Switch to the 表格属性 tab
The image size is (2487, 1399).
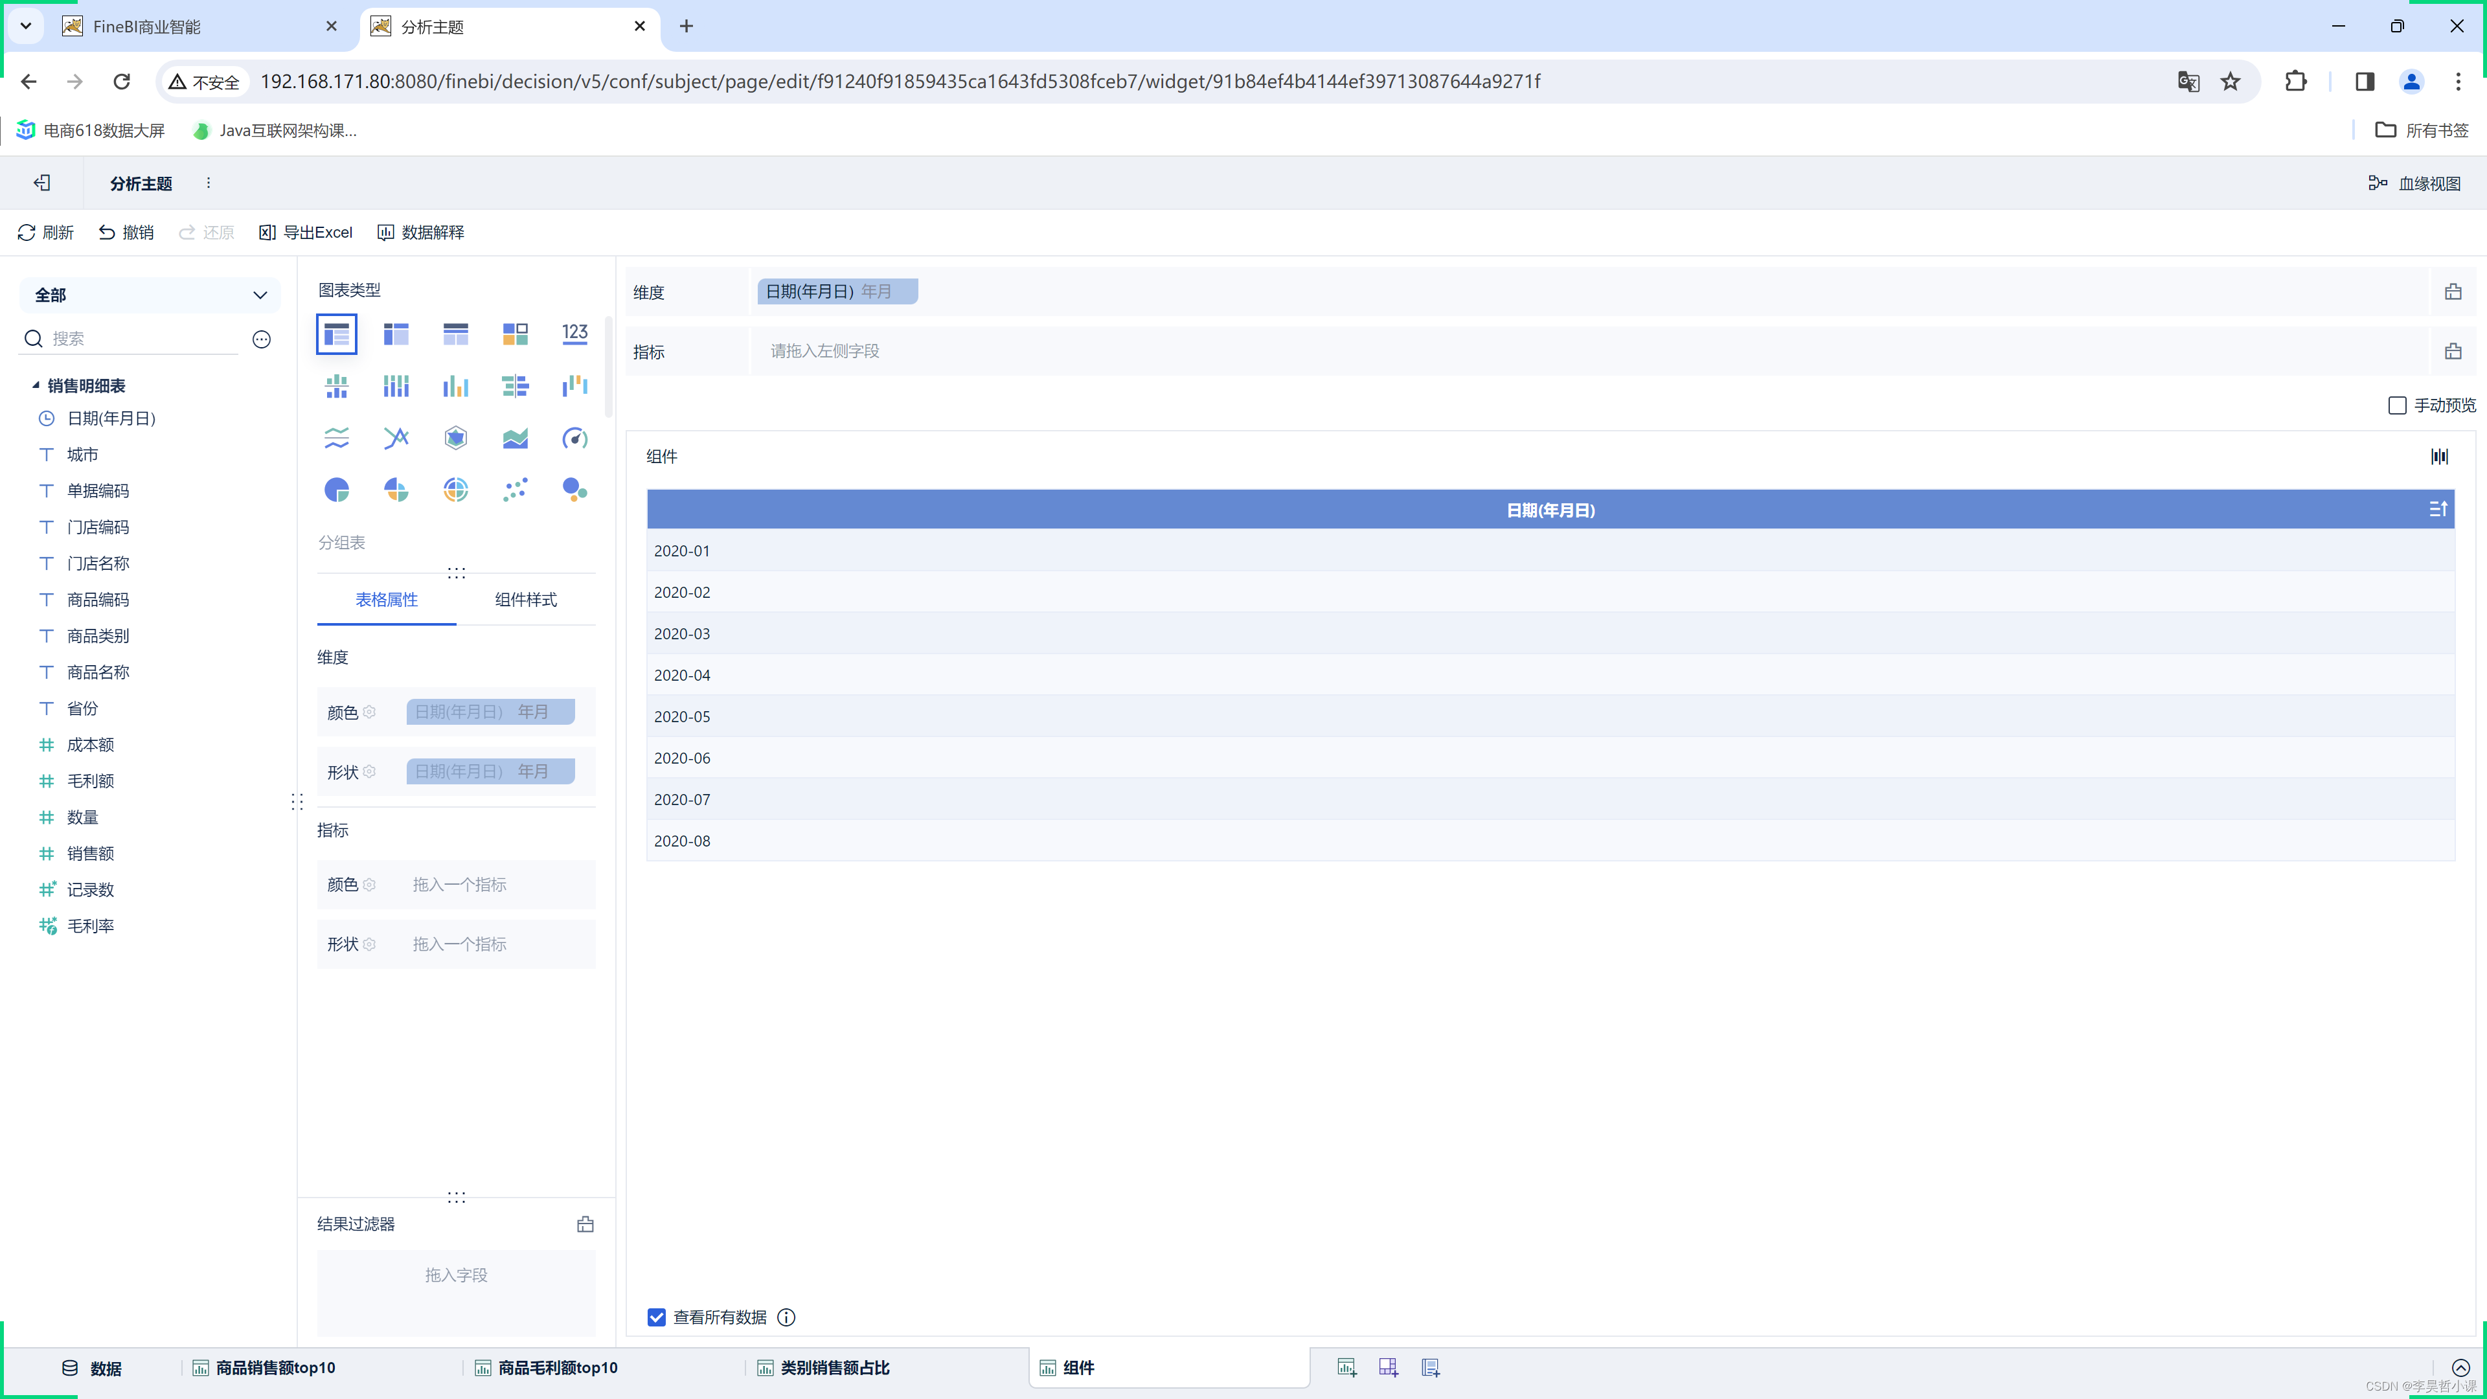click(386, 600)
